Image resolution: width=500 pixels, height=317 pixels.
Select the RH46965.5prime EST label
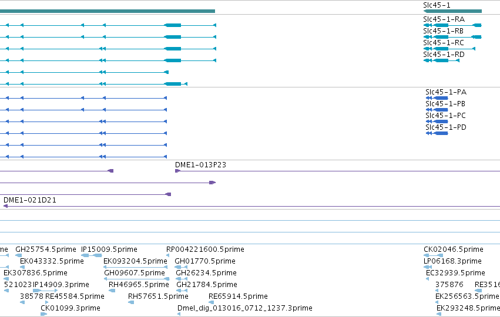tap(139, 285)
